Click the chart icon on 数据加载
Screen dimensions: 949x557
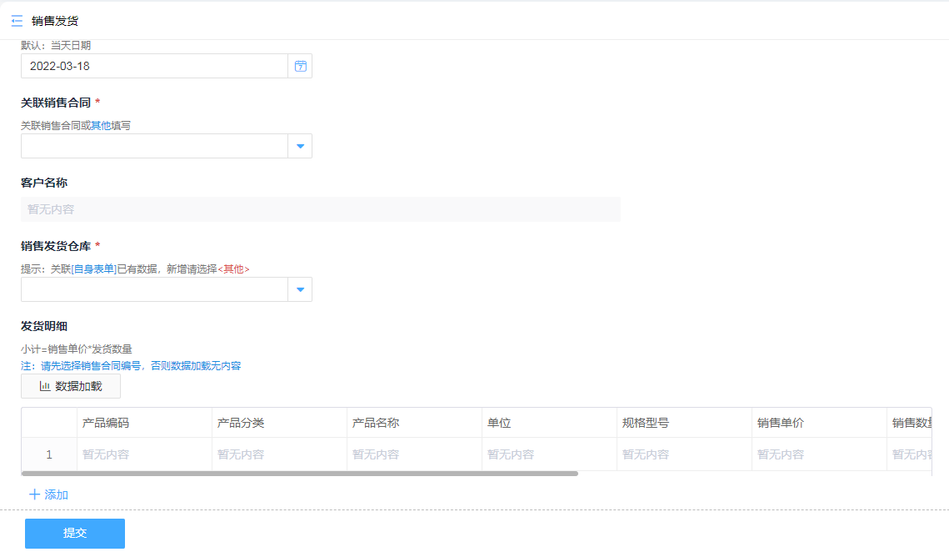(45, 386)
